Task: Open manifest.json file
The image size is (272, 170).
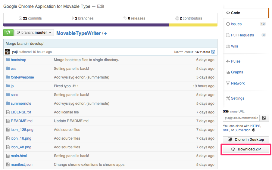Action: pos(21,165)
